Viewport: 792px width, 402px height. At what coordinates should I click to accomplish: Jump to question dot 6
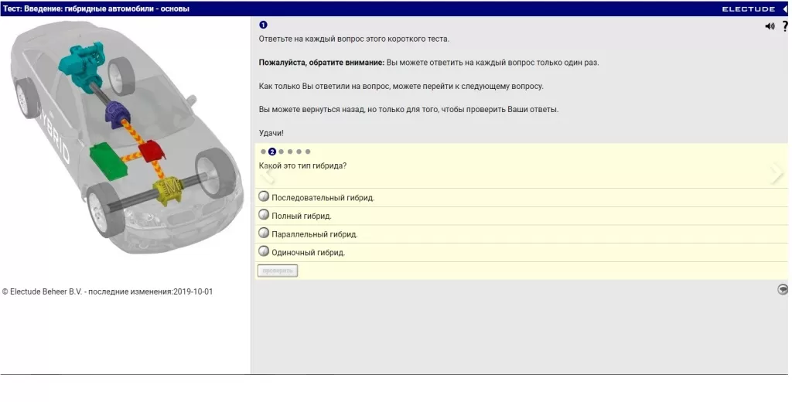pyautogui.click(x=308, y=152)
